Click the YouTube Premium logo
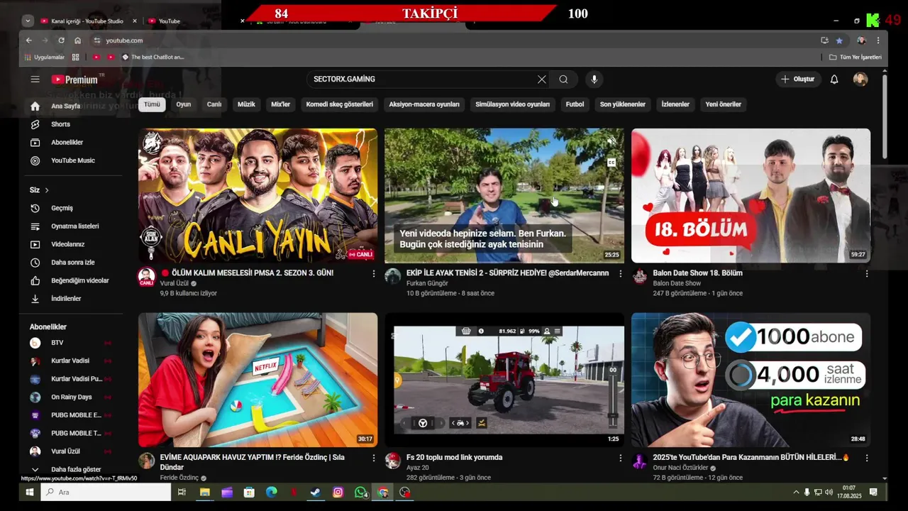 pyautogui.click(x=74, y=79)
